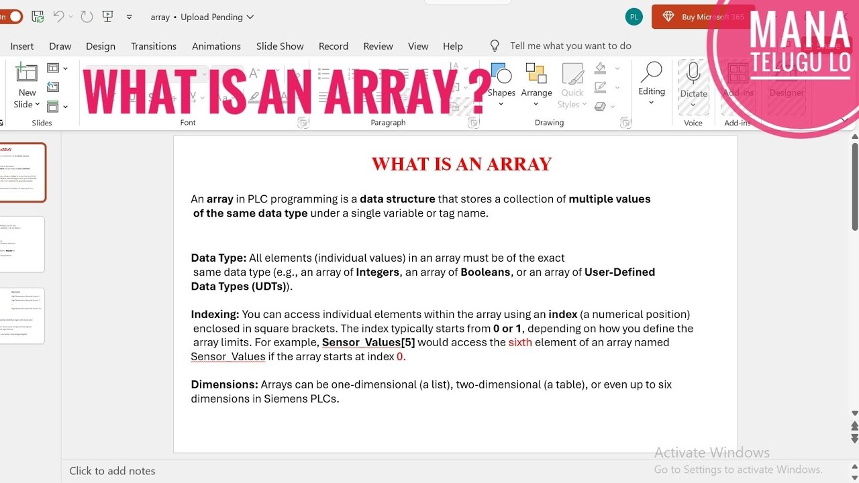Click the 'Click to add notes' area
Screen dimensions: 859x483
112,471
